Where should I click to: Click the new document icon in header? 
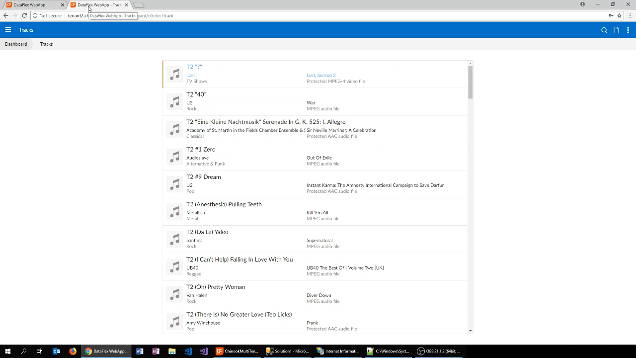616,30
